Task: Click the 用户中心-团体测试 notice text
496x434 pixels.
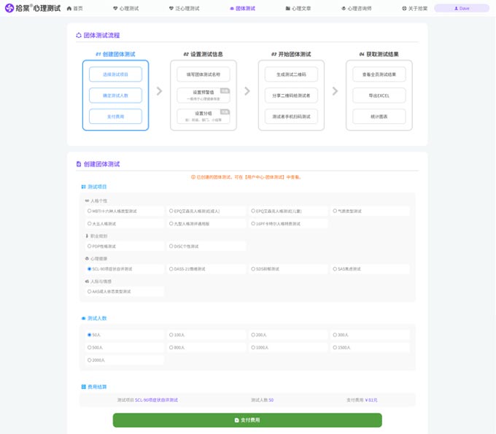Action: click(265, 177)
